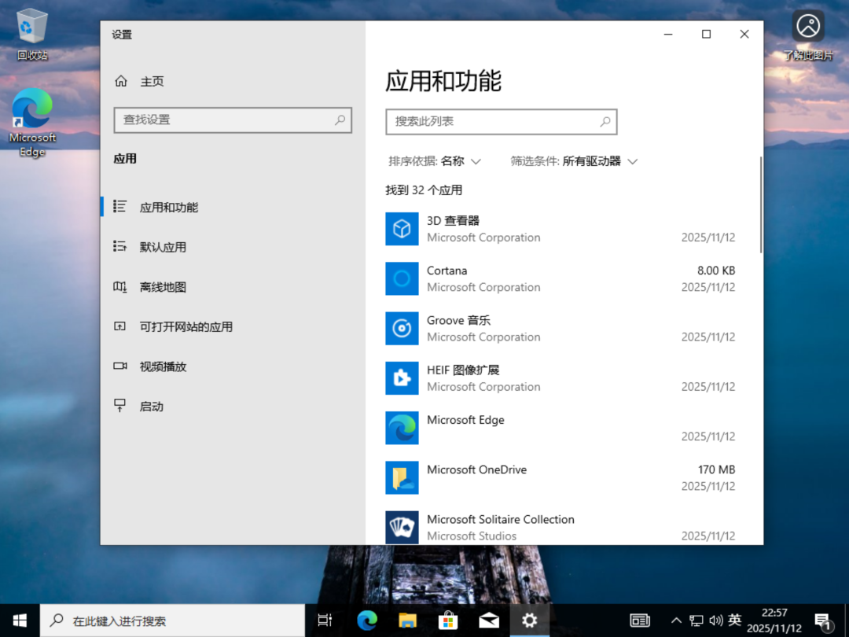Click the 了解此图片 desktop icon
The height and width of the screenshot is (637, 849).
[x=808, y=35]
